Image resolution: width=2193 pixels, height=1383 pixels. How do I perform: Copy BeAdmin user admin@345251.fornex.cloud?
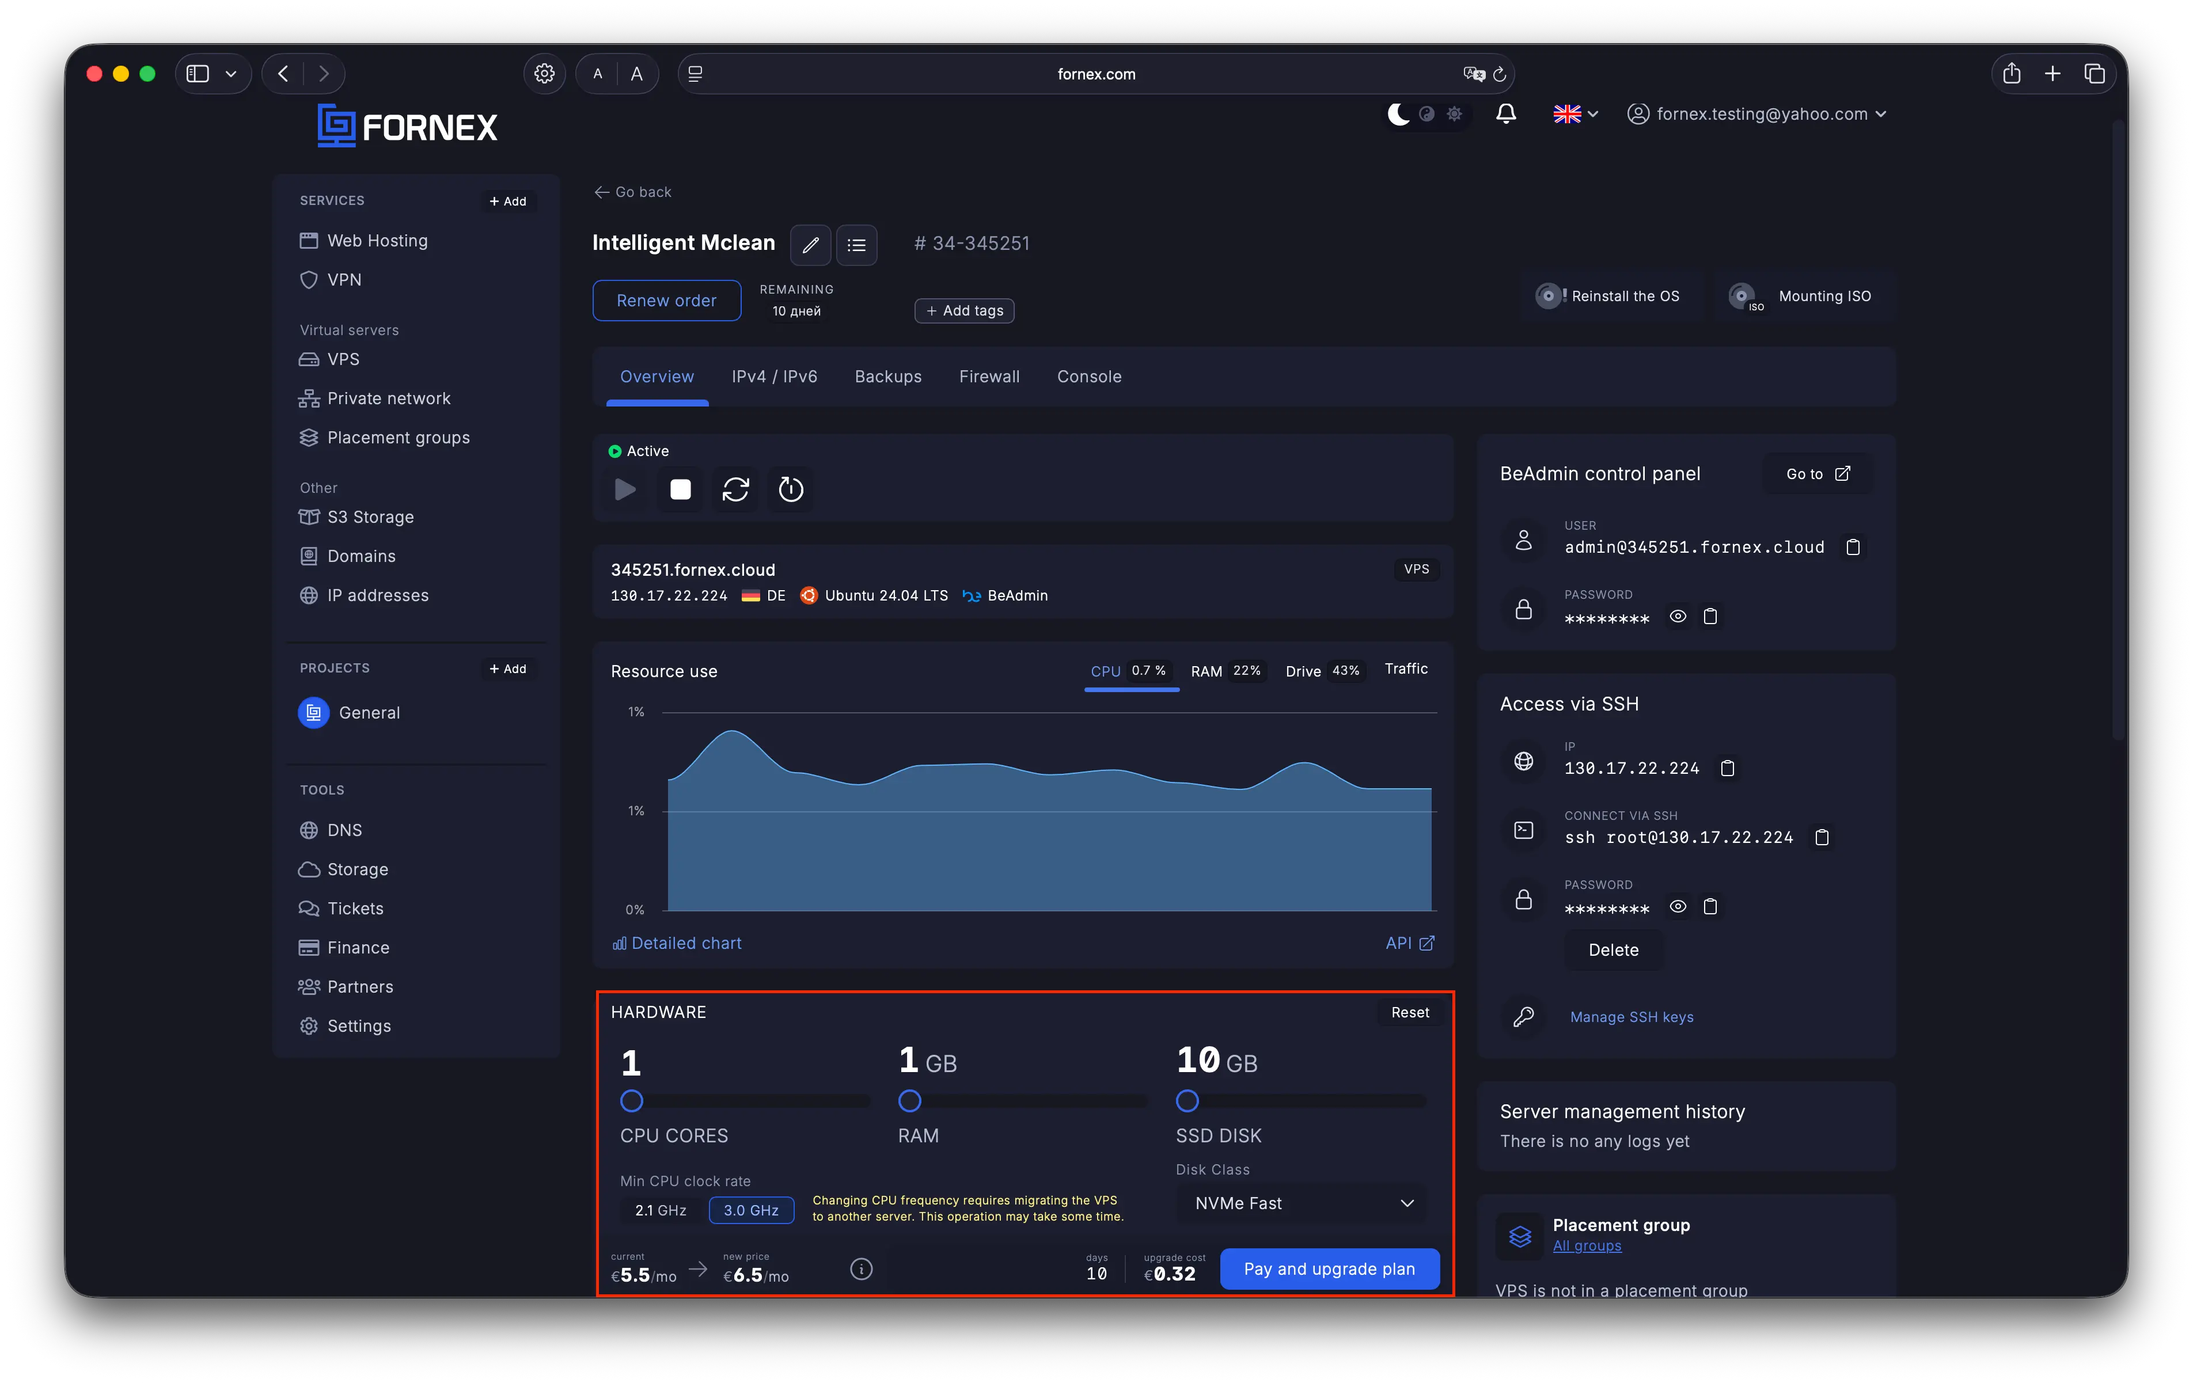[1853, 547]
